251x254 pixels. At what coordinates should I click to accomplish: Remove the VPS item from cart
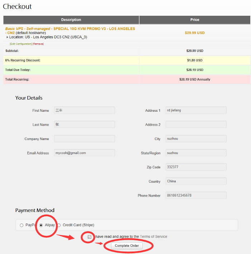(x=38, y=44)
